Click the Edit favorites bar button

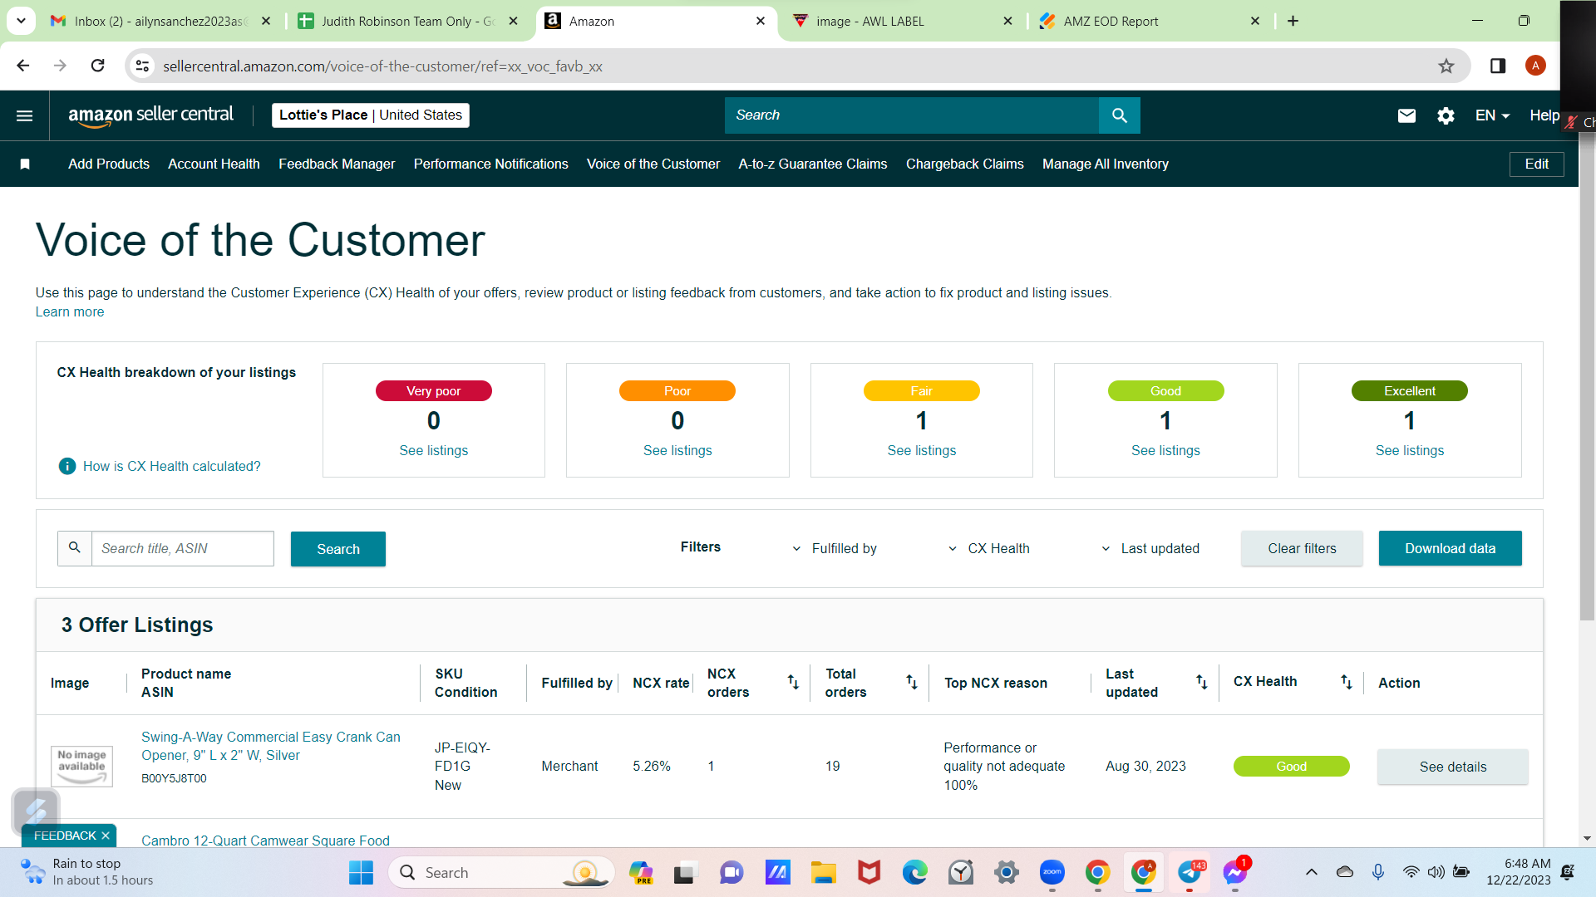click(x=1536, y=164)
